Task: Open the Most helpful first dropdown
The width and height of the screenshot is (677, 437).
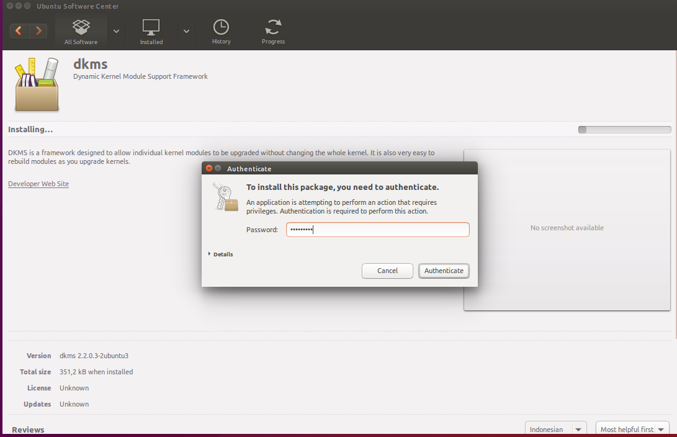Action: coord(632,429)
